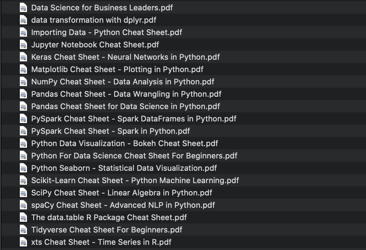This screenshot has height=250, width=366.
Task: Select Importing Data - Python Cheat Sheet.pdf
Action: [x=107, y=32]
